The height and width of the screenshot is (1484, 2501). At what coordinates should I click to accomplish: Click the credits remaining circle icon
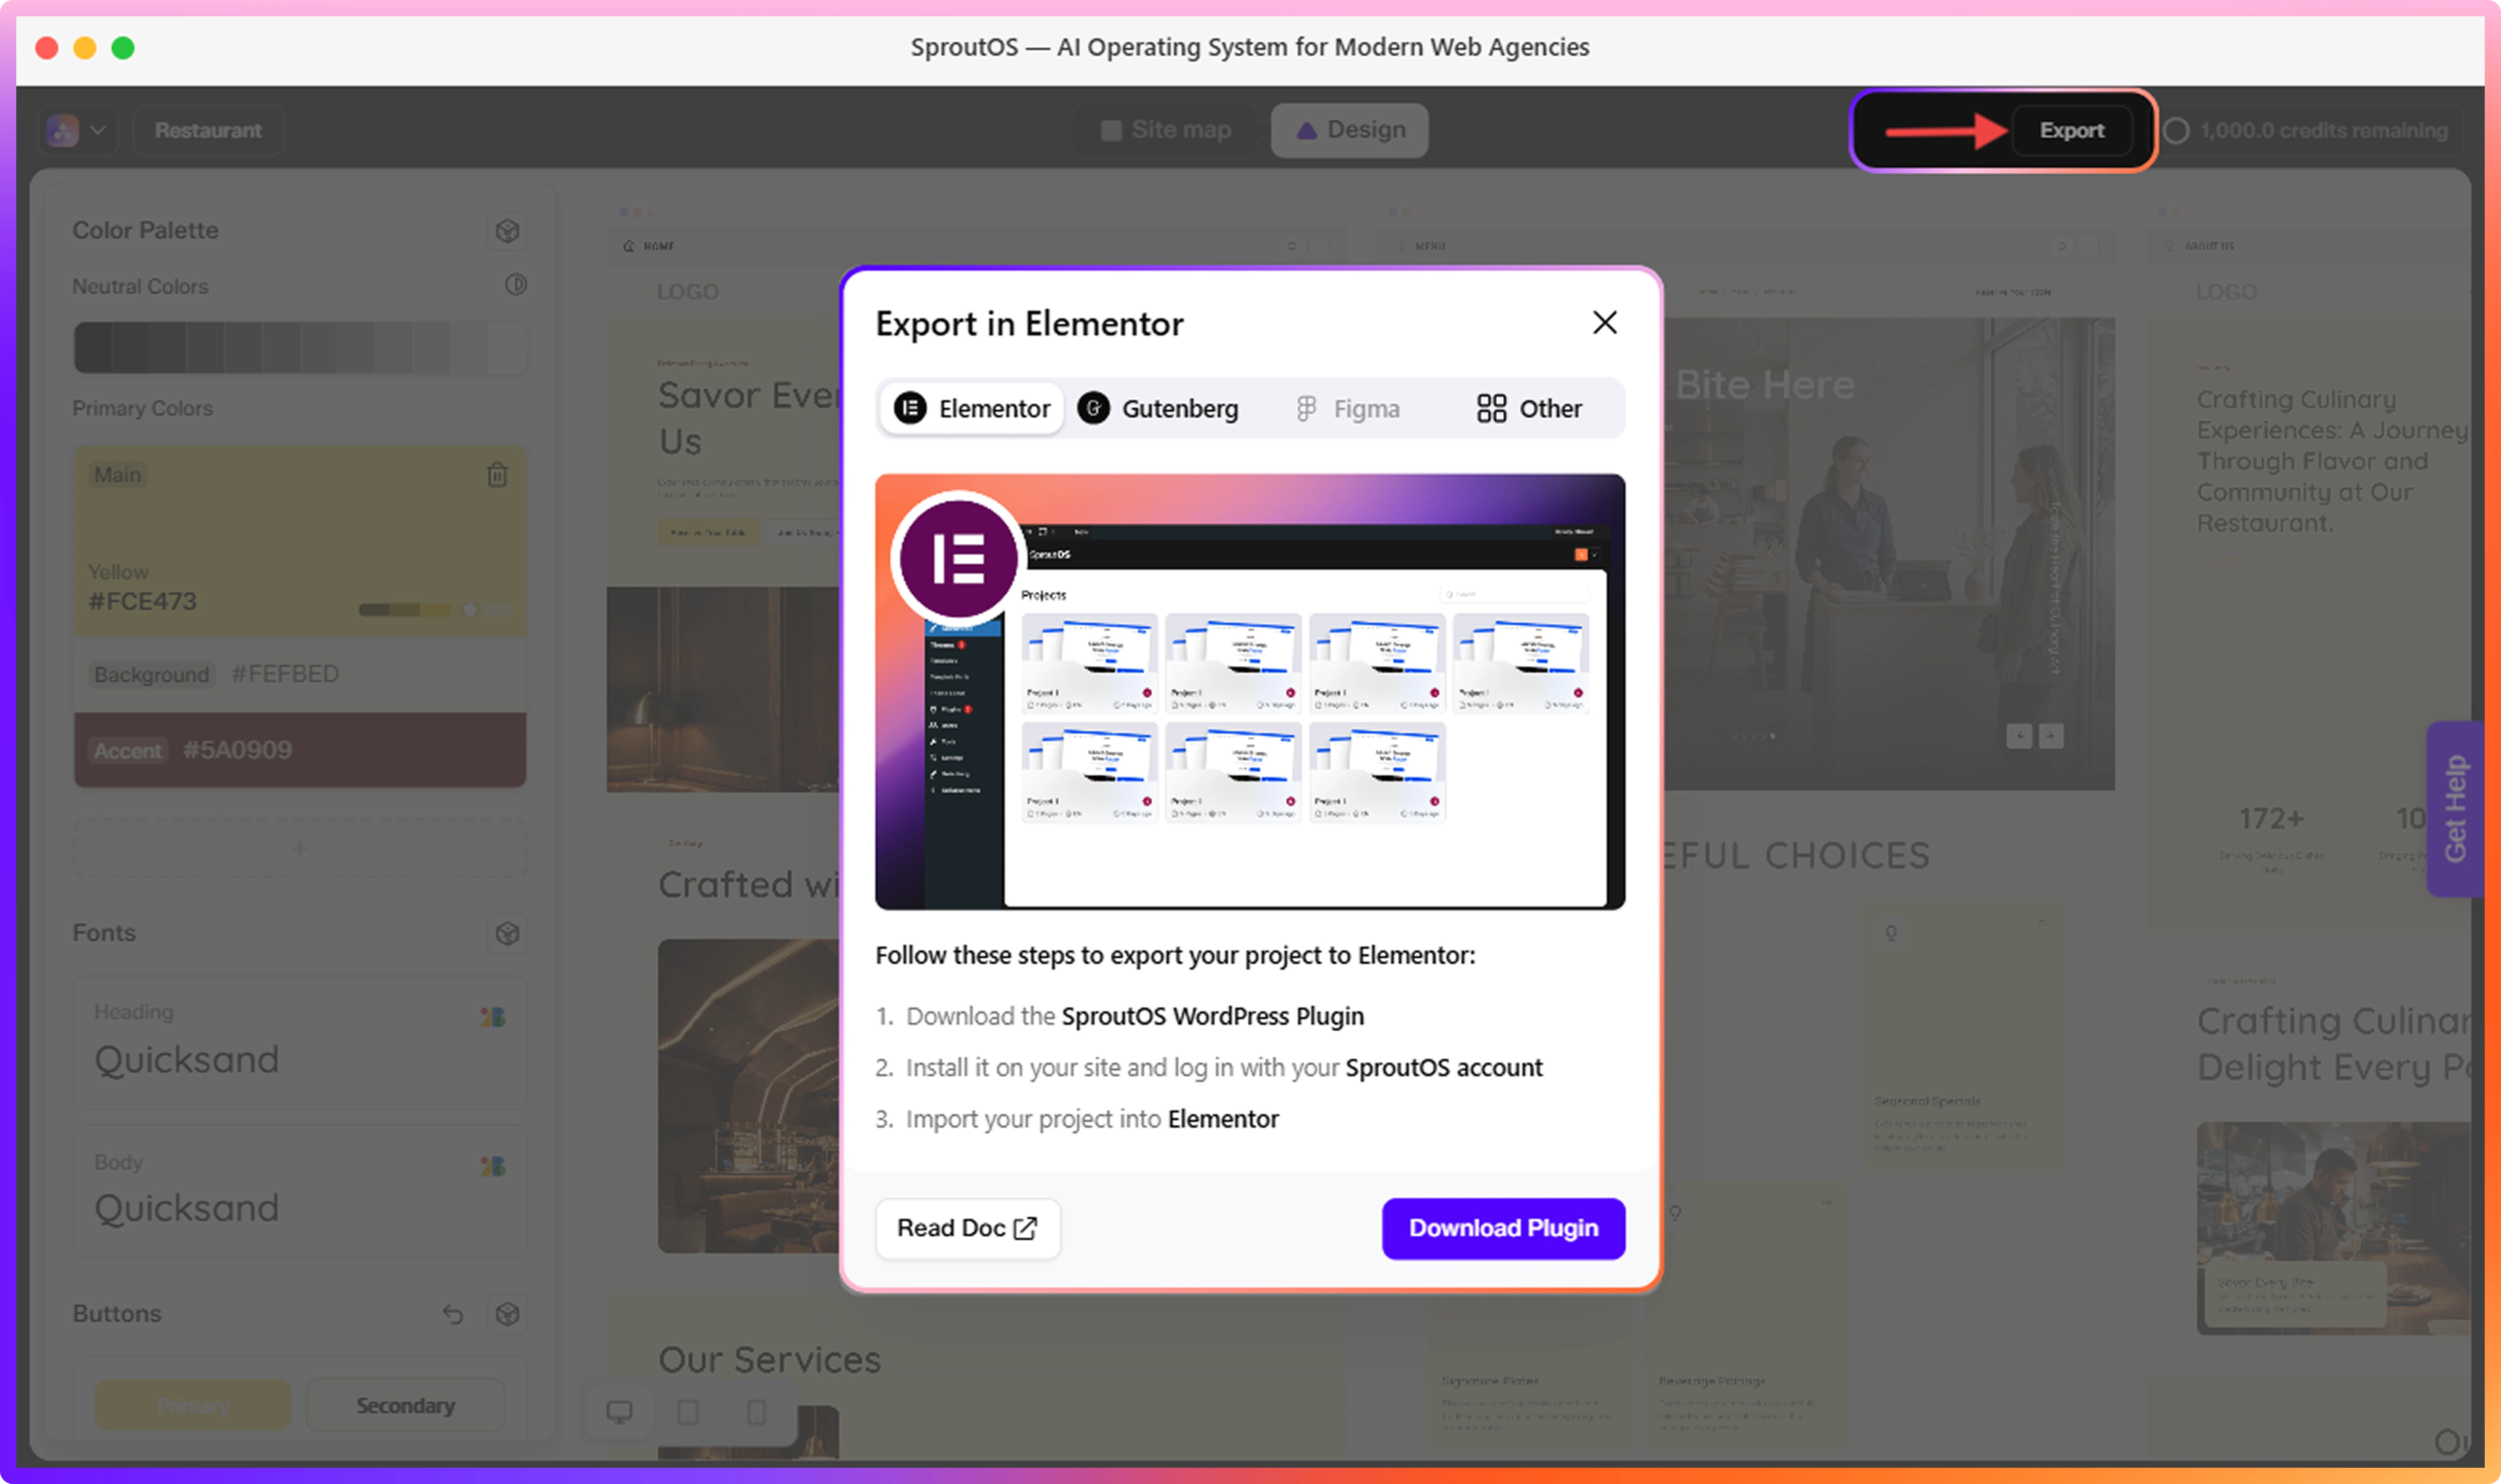coord(2176,131)
